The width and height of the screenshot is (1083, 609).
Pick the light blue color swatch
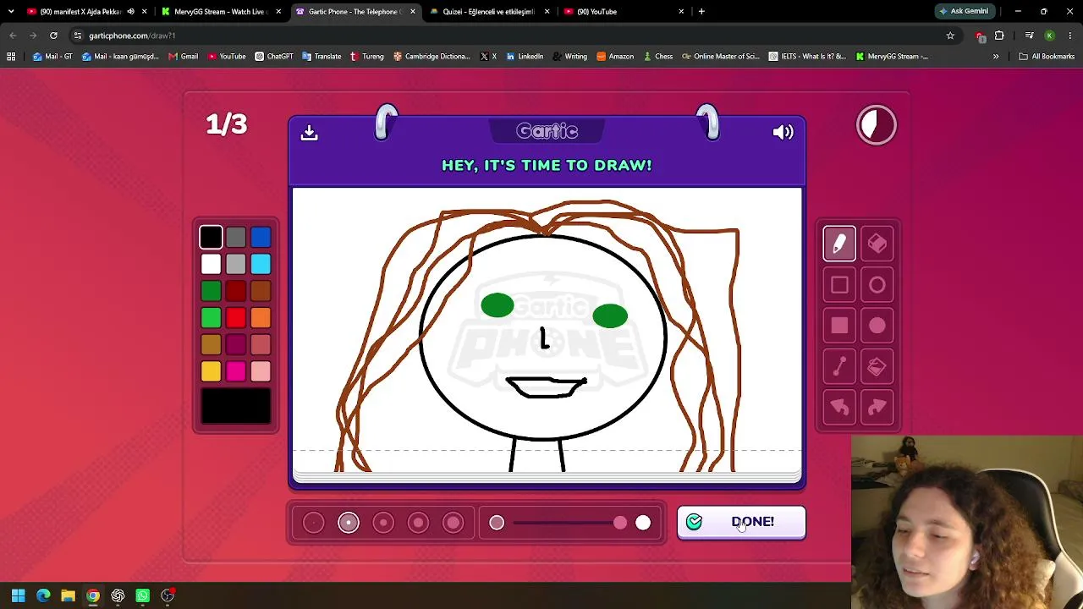pos(261,265)
